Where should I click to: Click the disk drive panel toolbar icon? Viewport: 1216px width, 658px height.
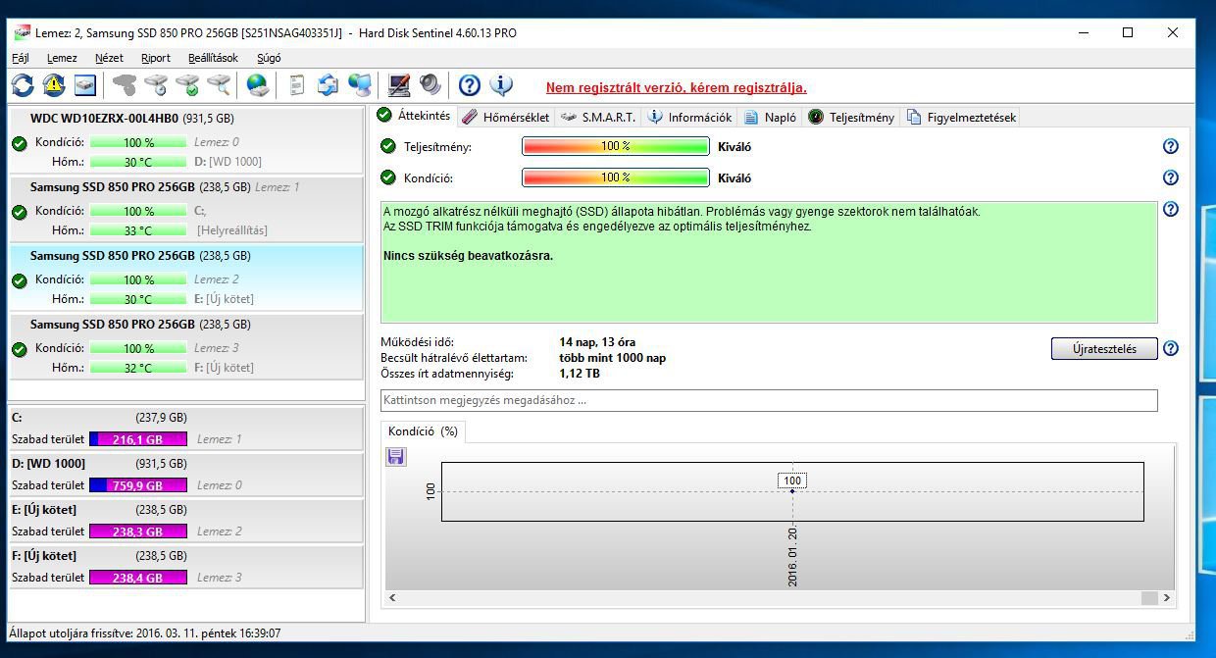(84, 85)
